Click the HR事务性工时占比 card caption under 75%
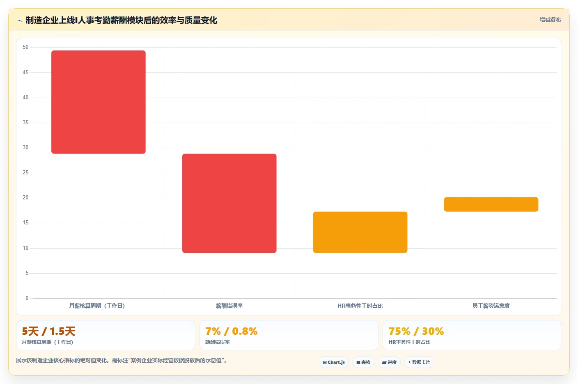Screen dimensions: 578x384 click(409, 342)
